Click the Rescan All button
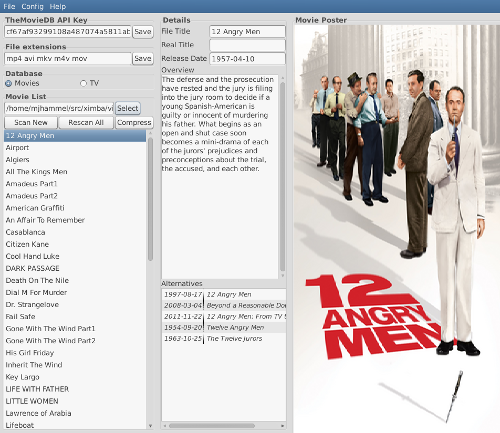 [x=86, y=122]
